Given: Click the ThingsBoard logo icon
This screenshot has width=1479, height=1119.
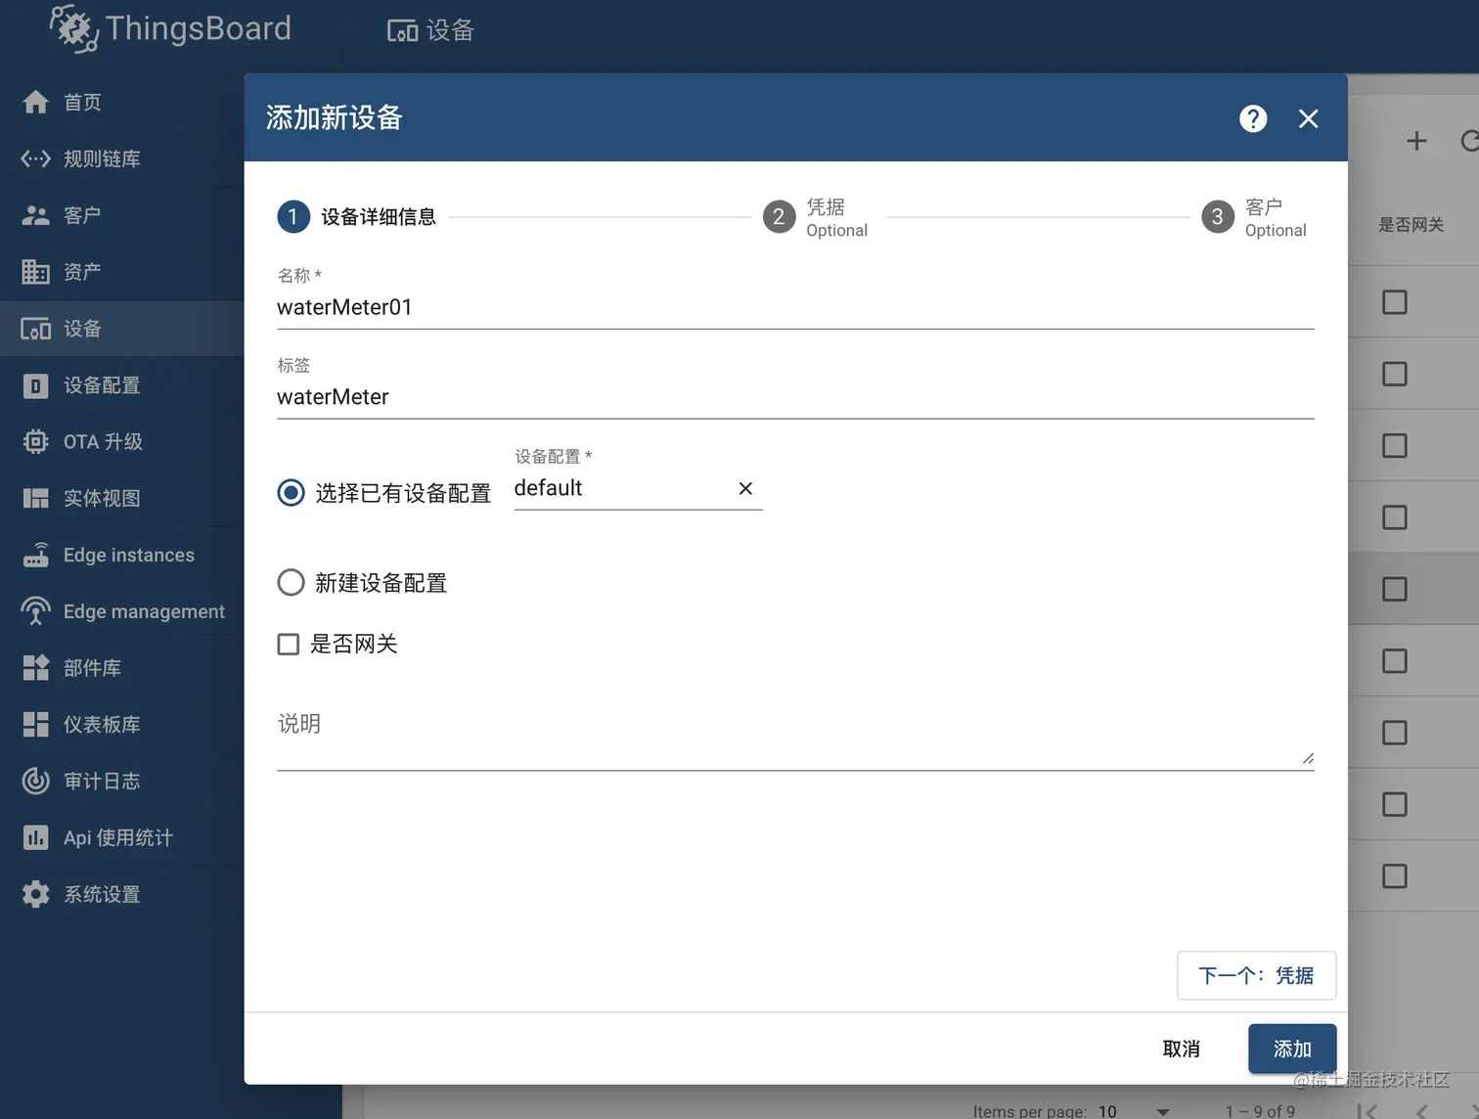Looking at the screenshot, I should (x=74, y=27).
